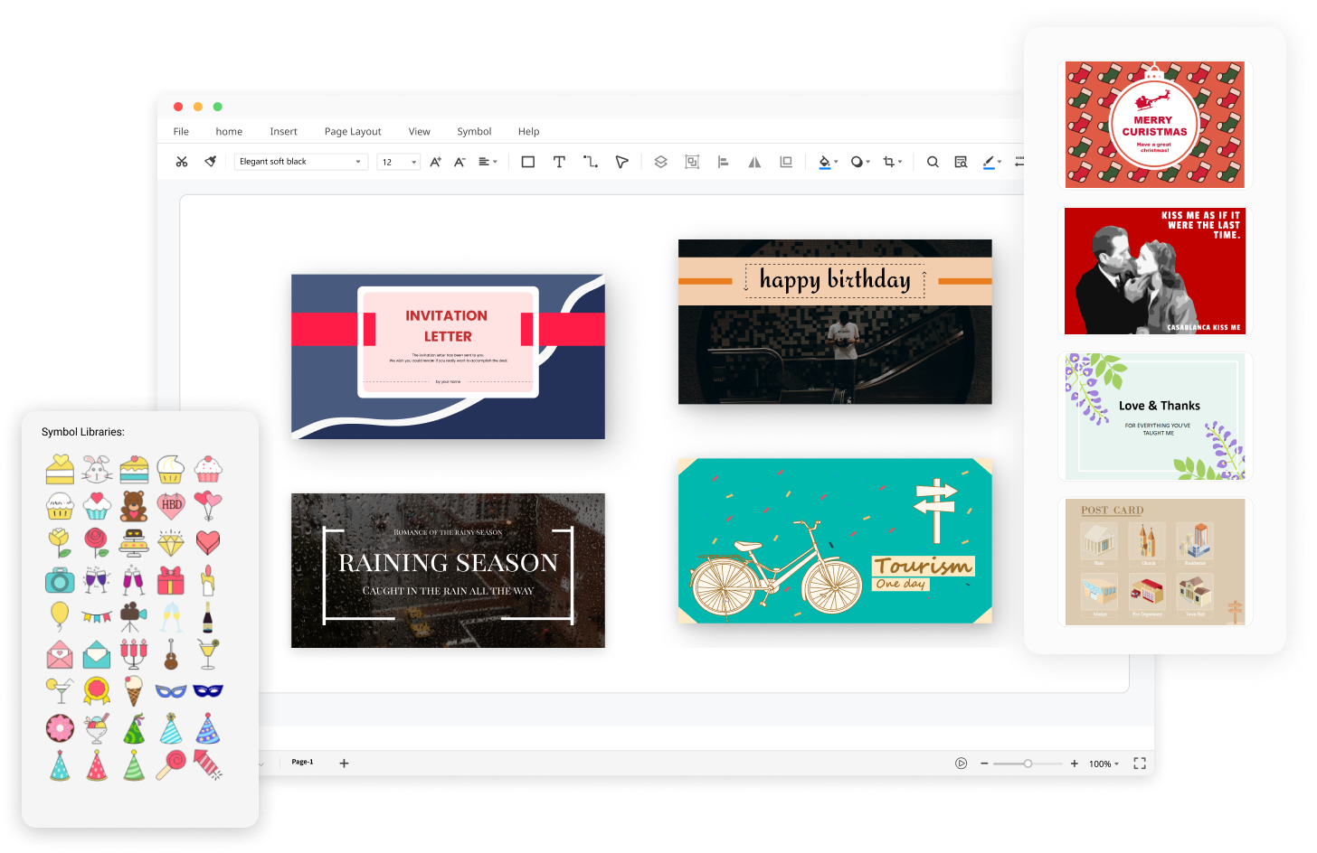Select the Connector tool
The image size is (1317, 853).
coord(591,162)
